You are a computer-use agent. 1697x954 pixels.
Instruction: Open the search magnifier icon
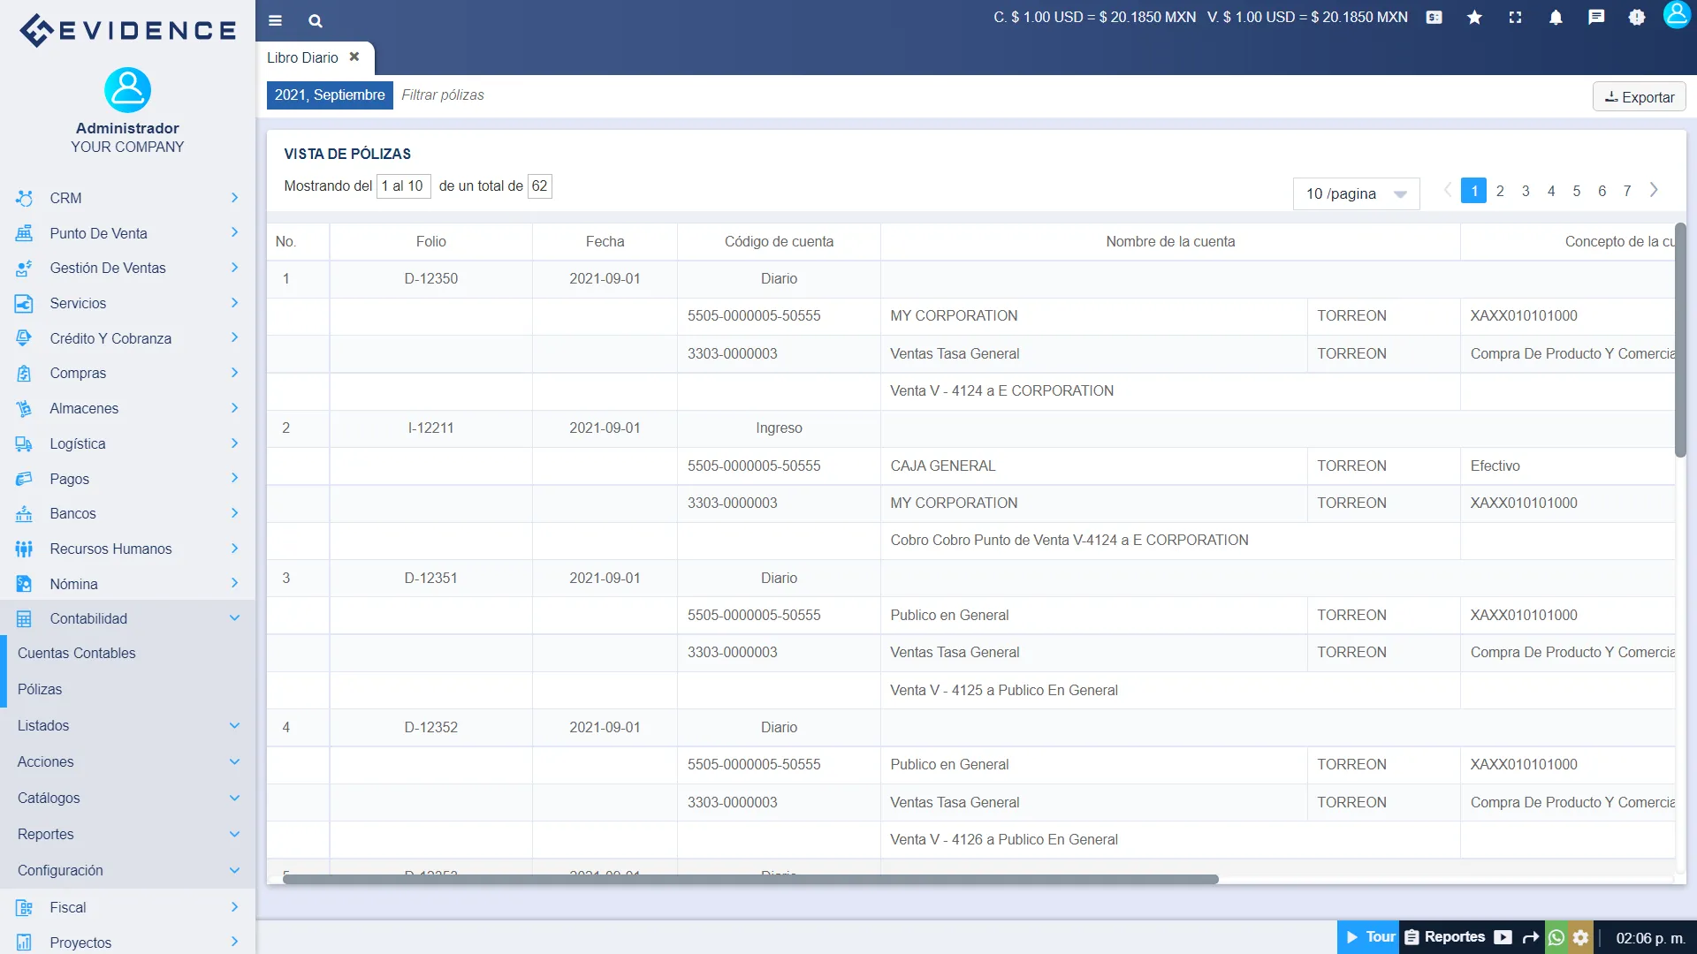(x=316, y=20)
